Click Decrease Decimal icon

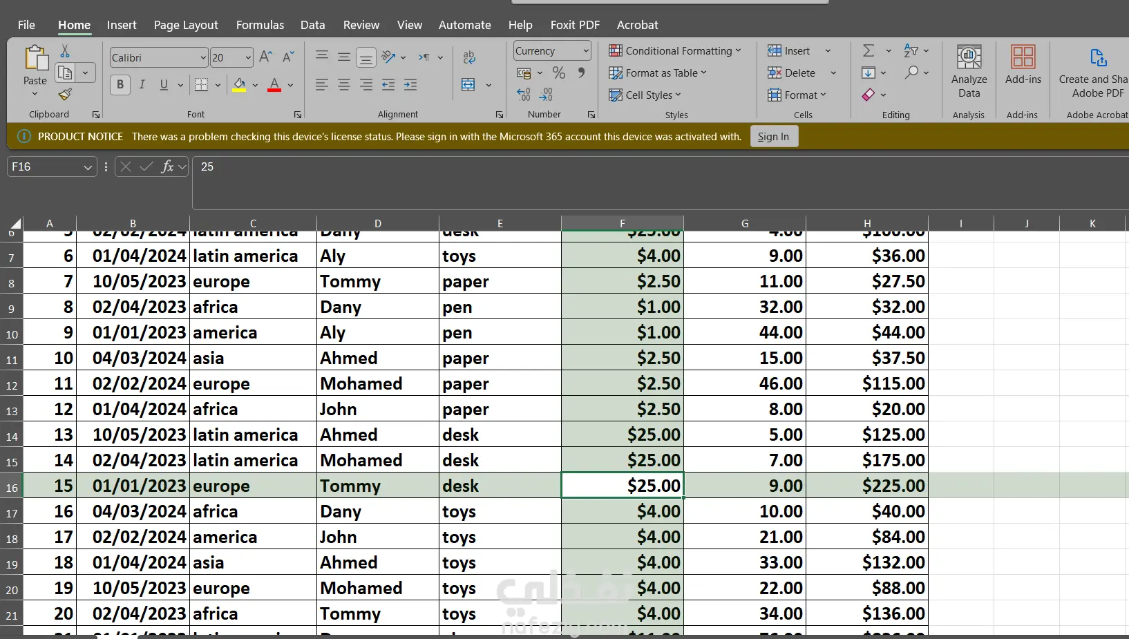(546, 95)
